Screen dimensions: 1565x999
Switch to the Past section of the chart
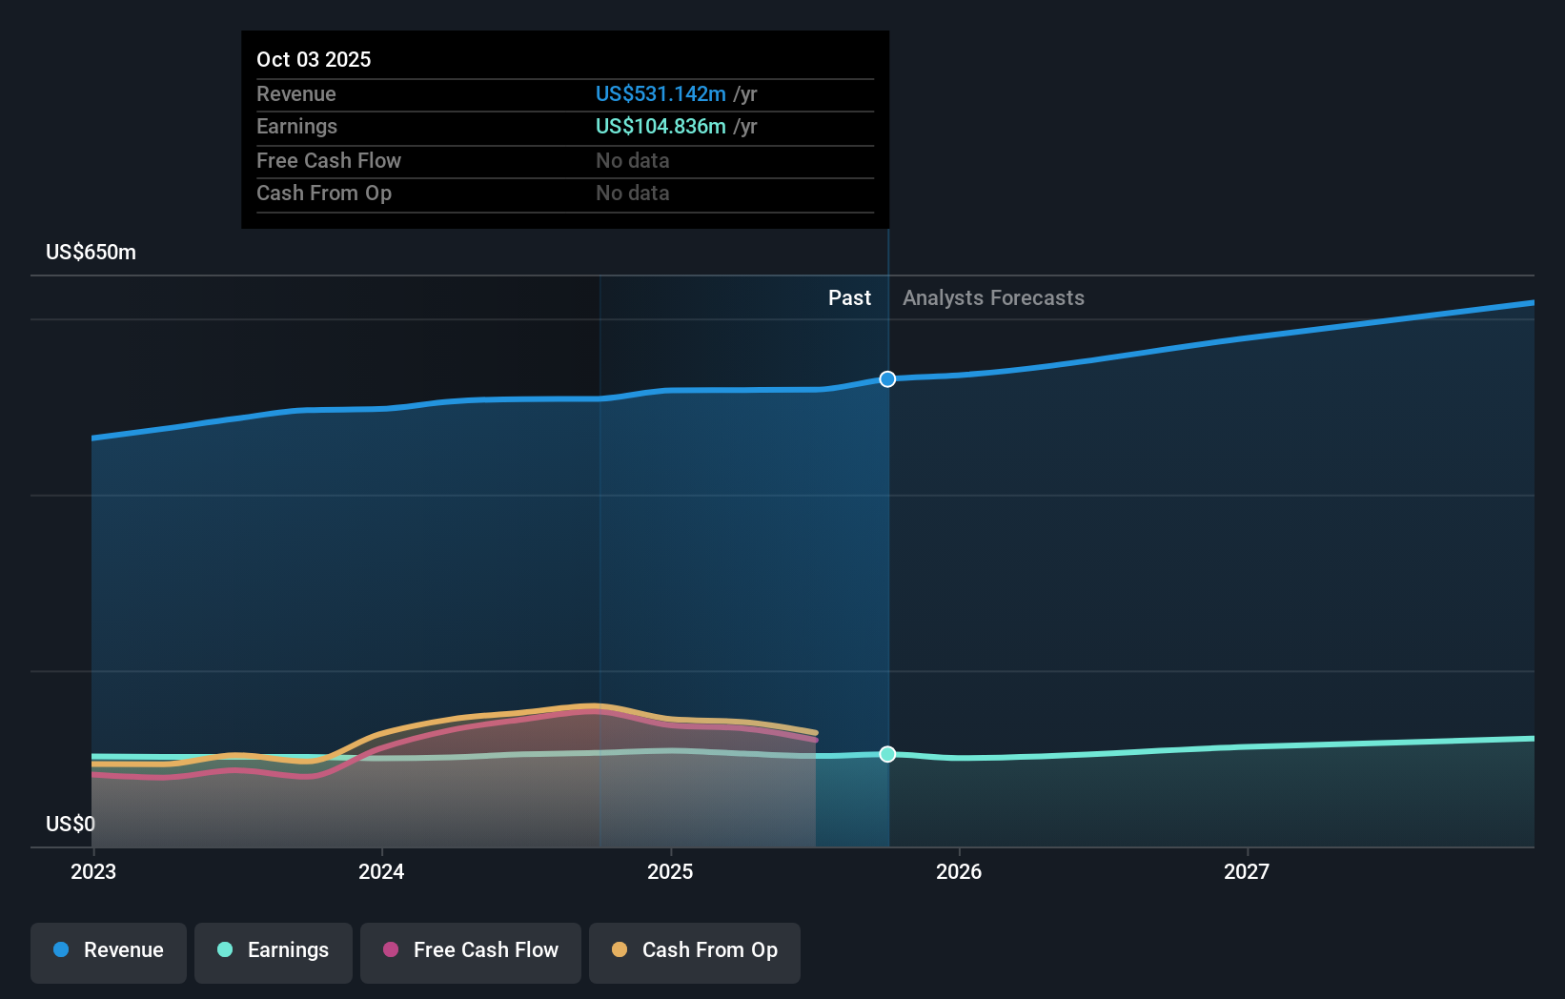click(849, 297)
